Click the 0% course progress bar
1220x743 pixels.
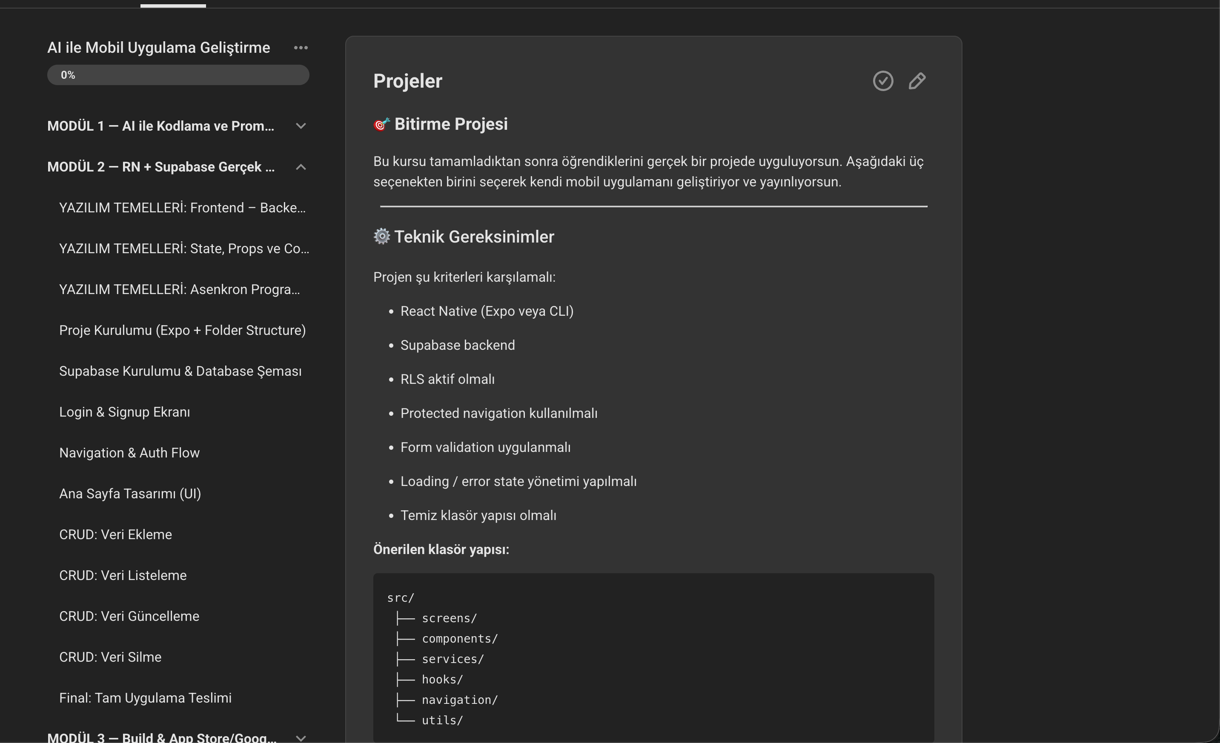[x=178, y=75]
